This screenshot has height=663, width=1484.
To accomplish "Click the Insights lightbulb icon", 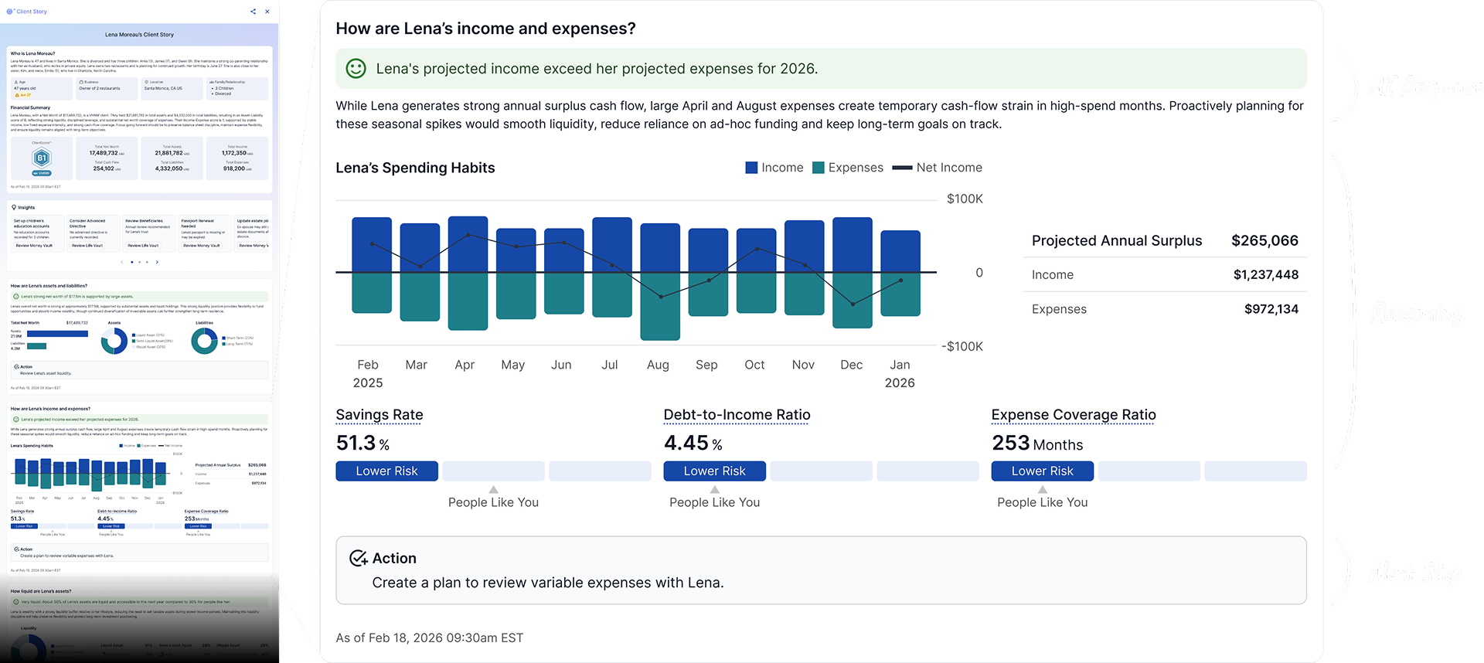I will pos(14,207).
